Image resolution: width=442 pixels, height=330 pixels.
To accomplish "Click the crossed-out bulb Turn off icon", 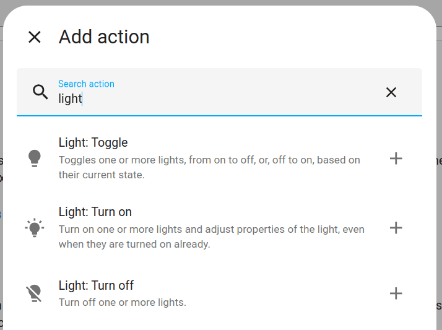I will (35, 293).
